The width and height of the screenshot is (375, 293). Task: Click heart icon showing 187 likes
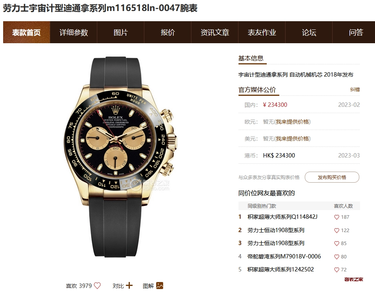(x=337, y=217)
